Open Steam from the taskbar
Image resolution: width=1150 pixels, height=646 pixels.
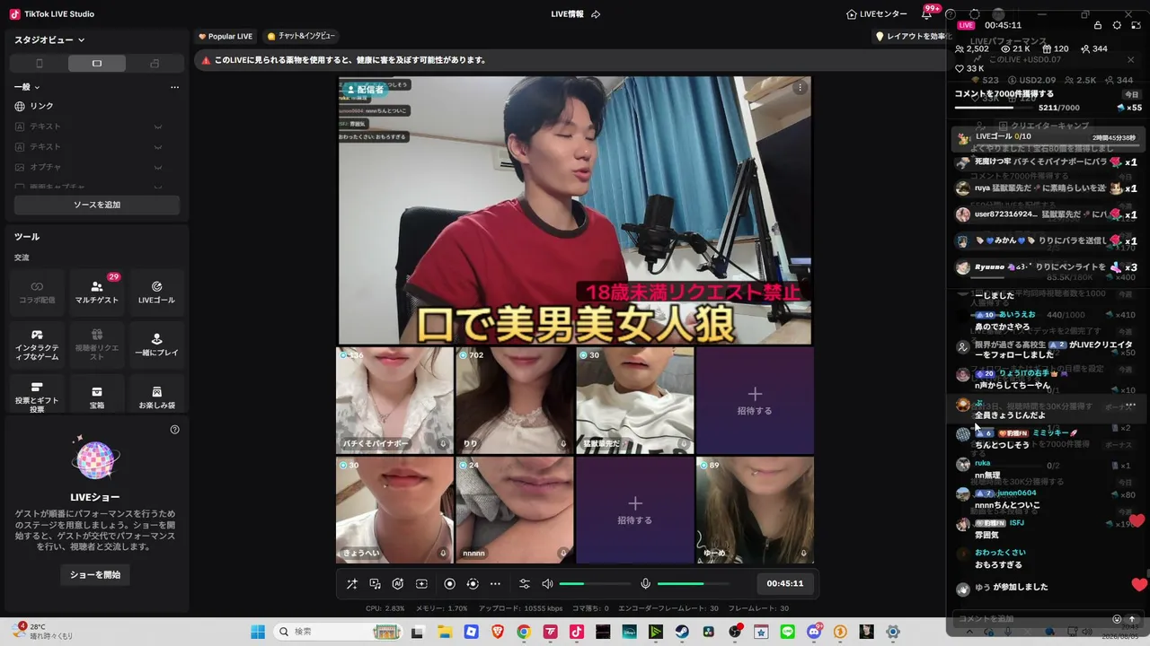tap(683, 632)
